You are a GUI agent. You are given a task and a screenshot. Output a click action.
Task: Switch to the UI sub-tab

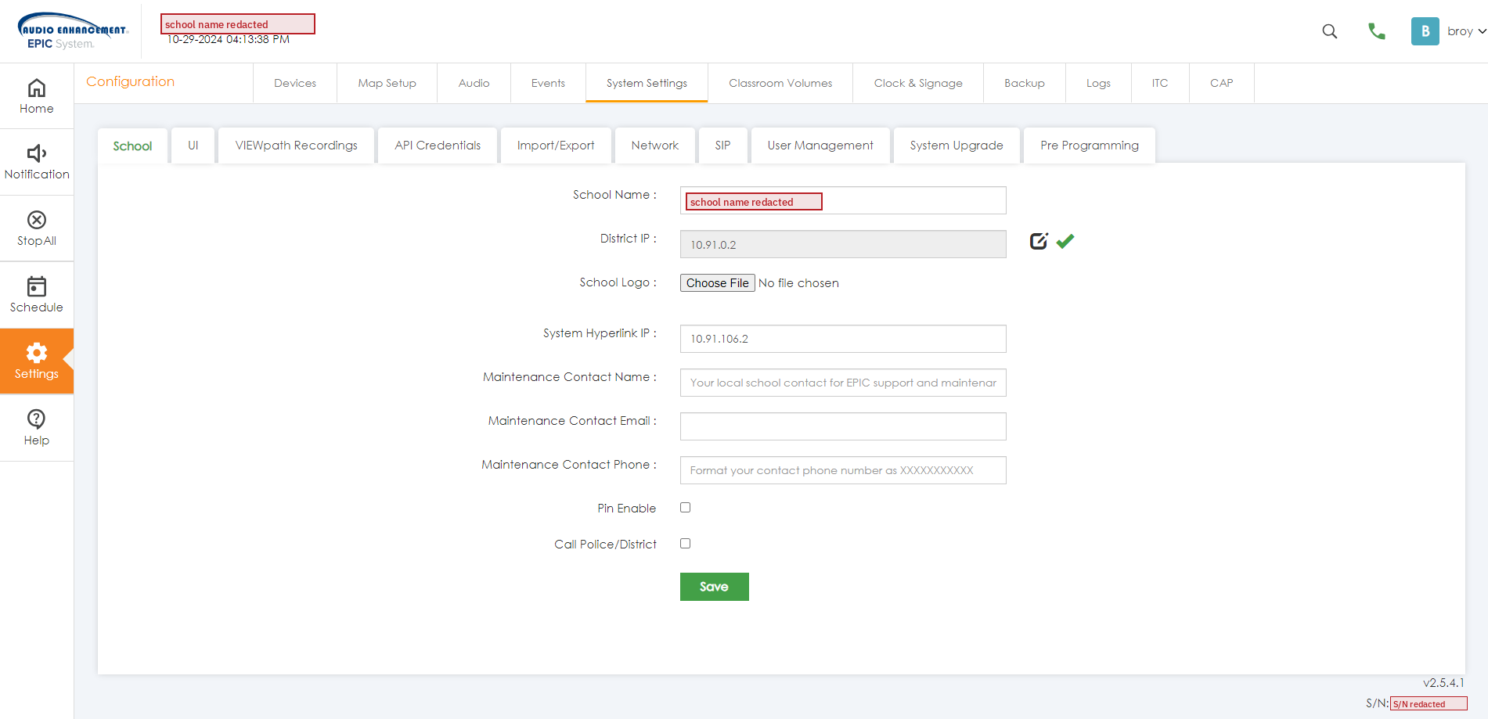pyautogui.click(x=193, y=146)
